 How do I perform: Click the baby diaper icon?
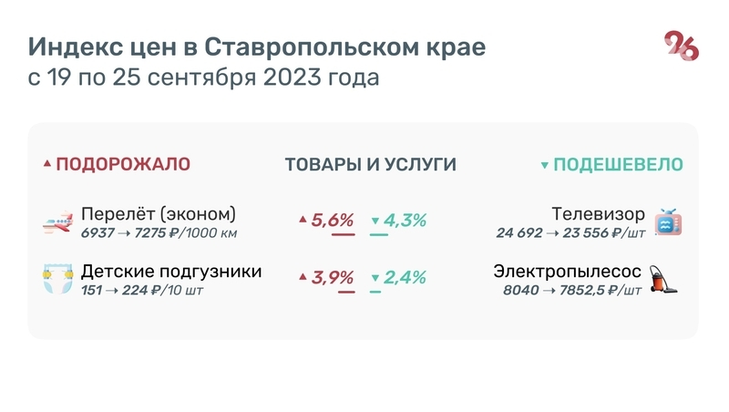coord(58,278)
